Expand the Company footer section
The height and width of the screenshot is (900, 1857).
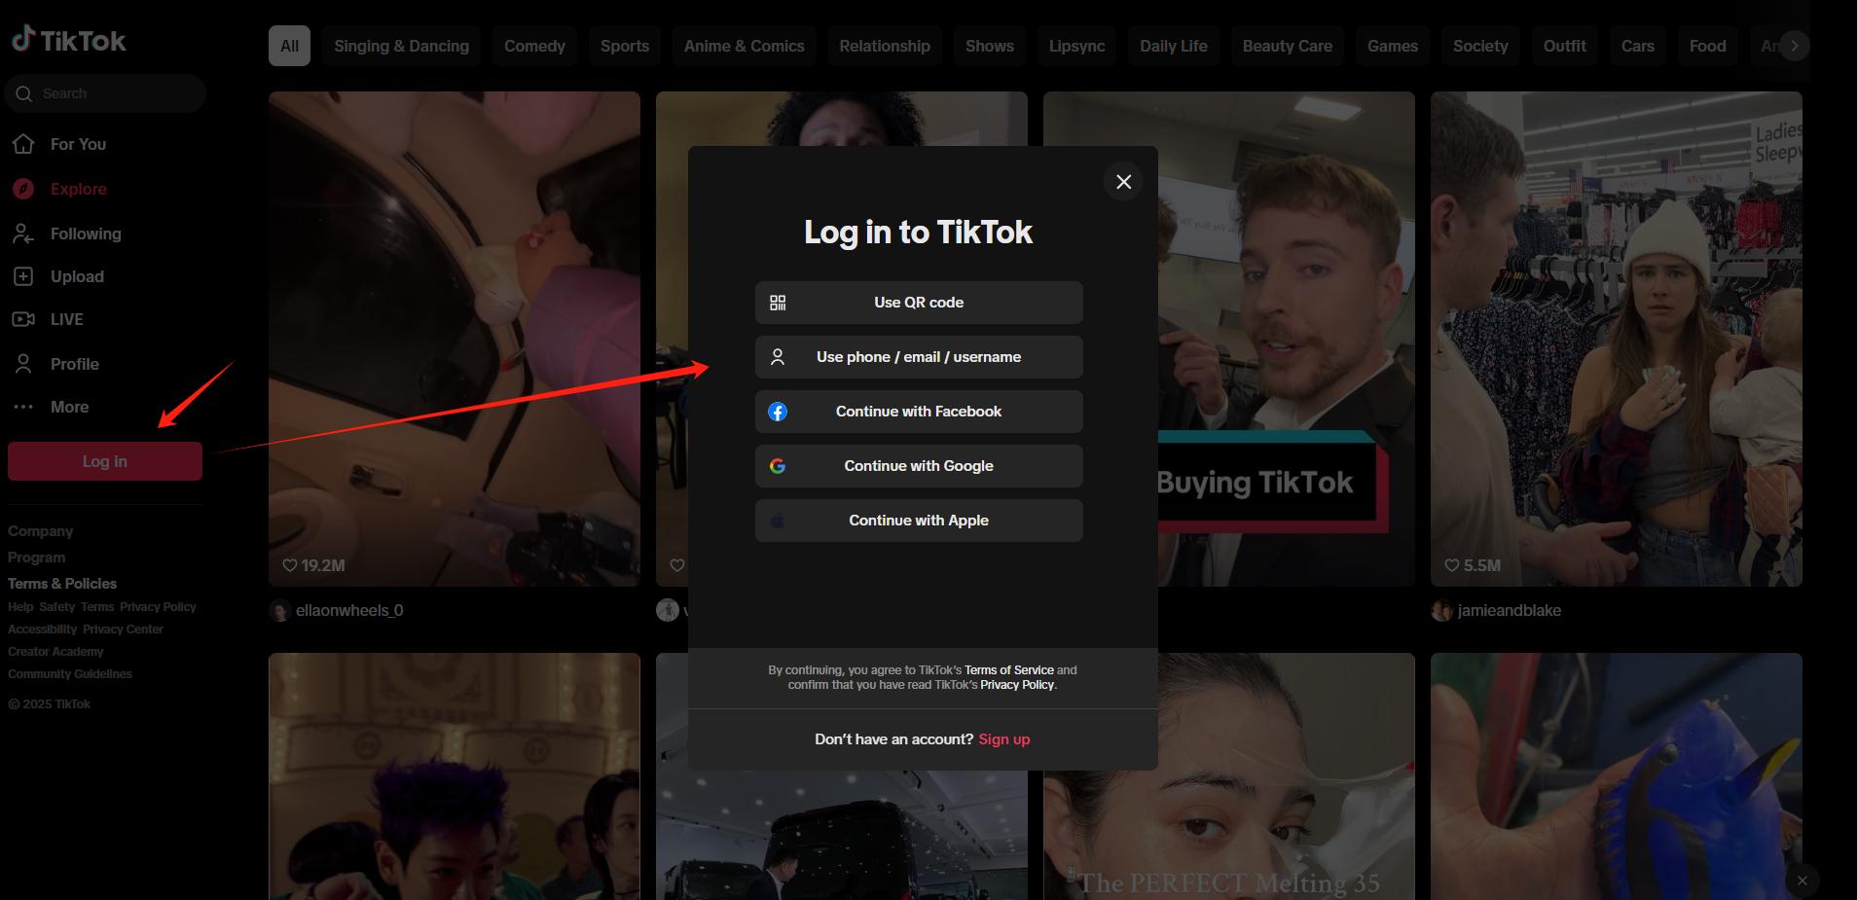pos(41,531)
